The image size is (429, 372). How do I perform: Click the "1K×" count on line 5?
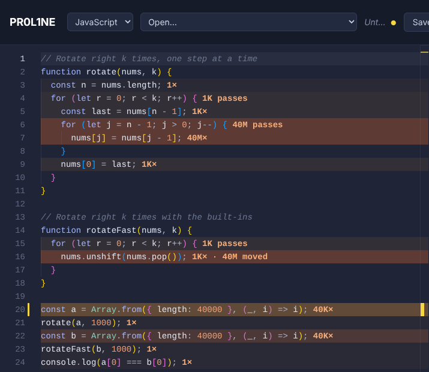[x=199, y=112]
